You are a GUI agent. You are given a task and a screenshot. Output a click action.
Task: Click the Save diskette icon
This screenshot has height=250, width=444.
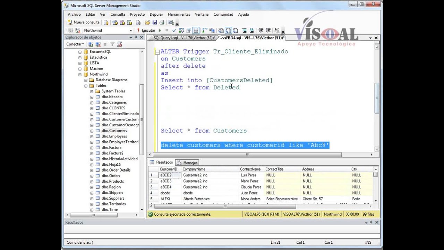pos(155,22)
